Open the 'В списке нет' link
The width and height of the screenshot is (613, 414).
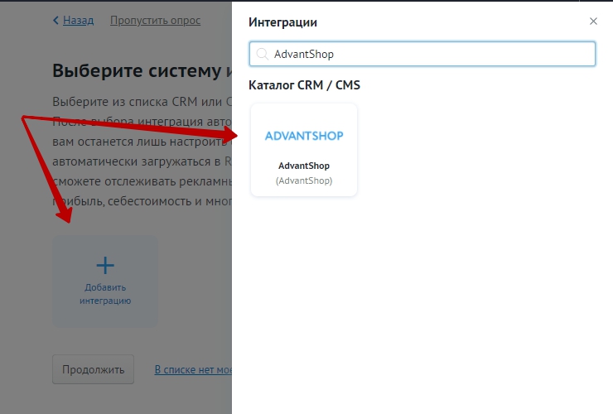coord(192,369)
